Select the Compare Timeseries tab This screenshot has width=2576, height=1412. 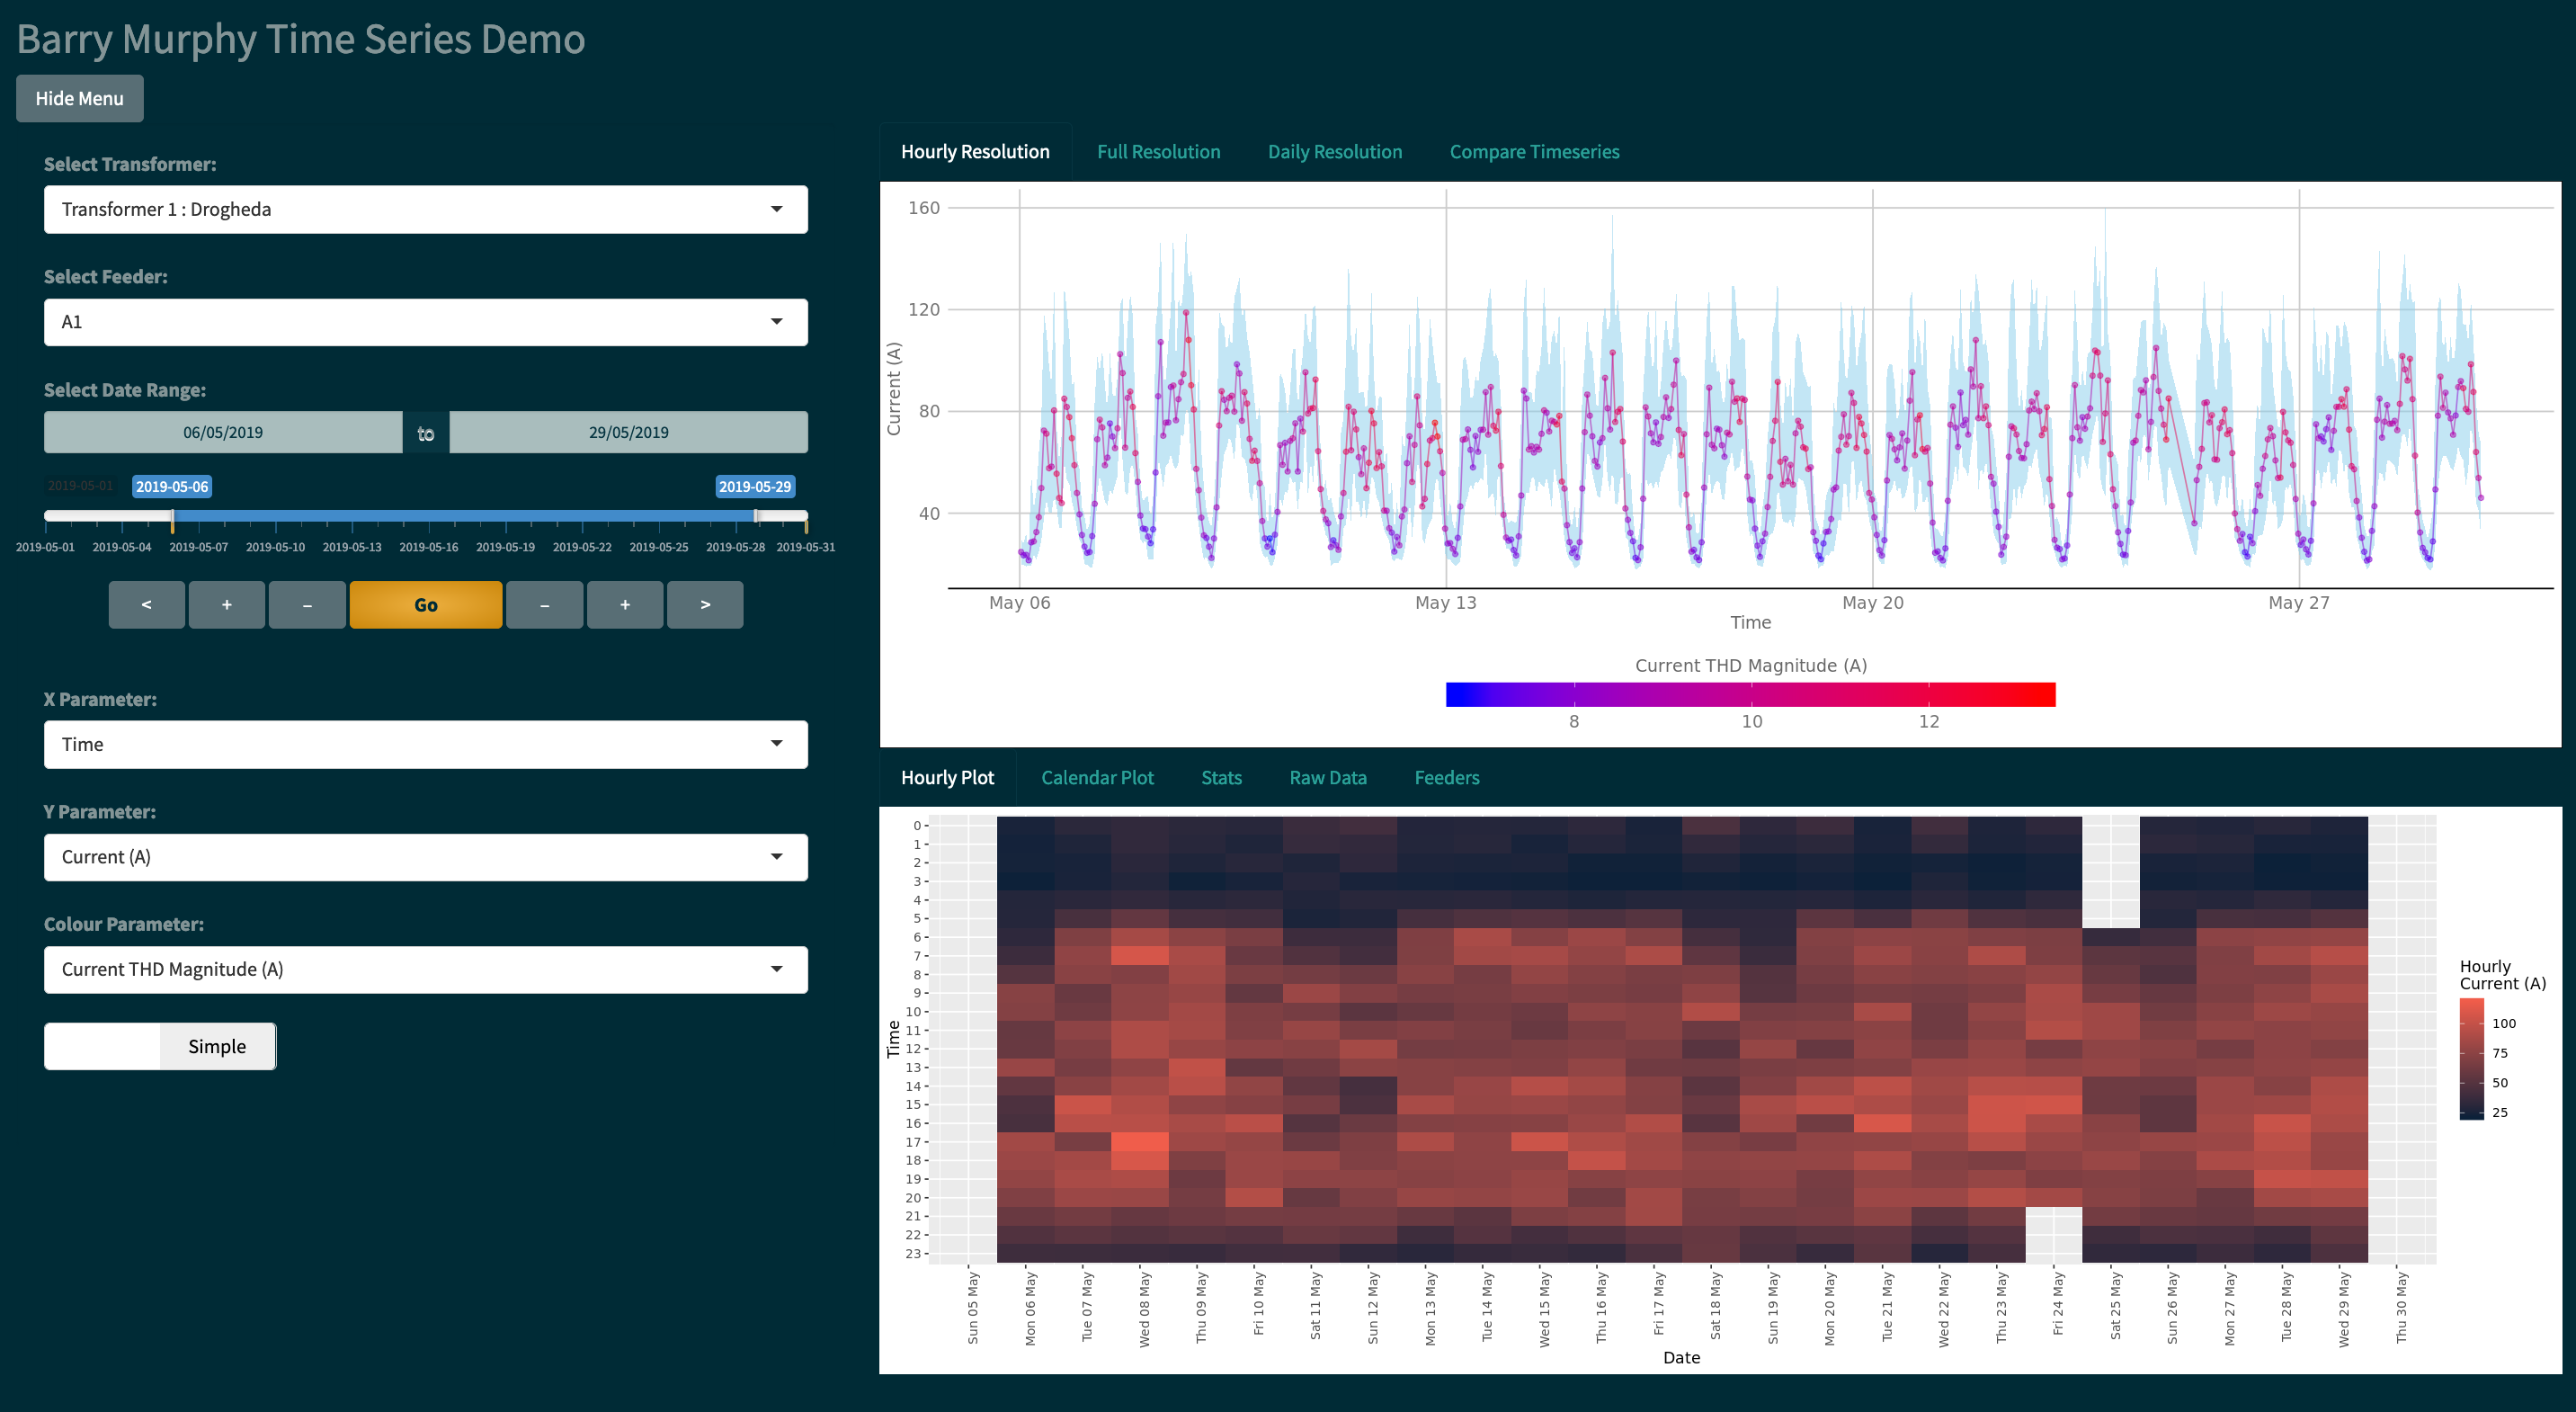pyautogui.click(x=1534, y=152)
